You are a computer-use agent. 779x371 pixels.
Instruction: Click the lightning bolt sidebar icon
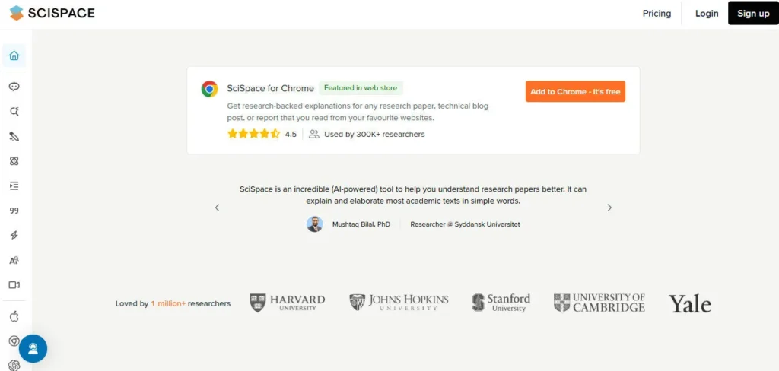[14, 236]
